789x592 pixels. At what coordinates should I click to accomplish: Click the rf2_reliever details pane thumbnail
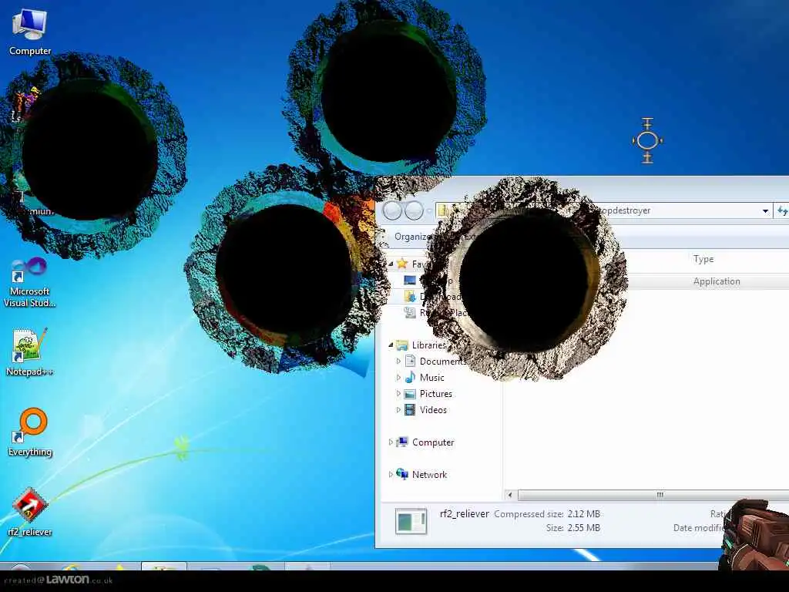point(411,522)
